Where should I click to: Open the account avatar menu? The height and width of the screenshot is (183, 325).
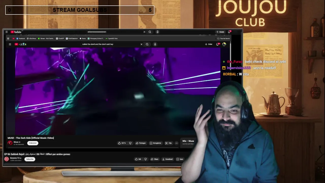(224, 44)
